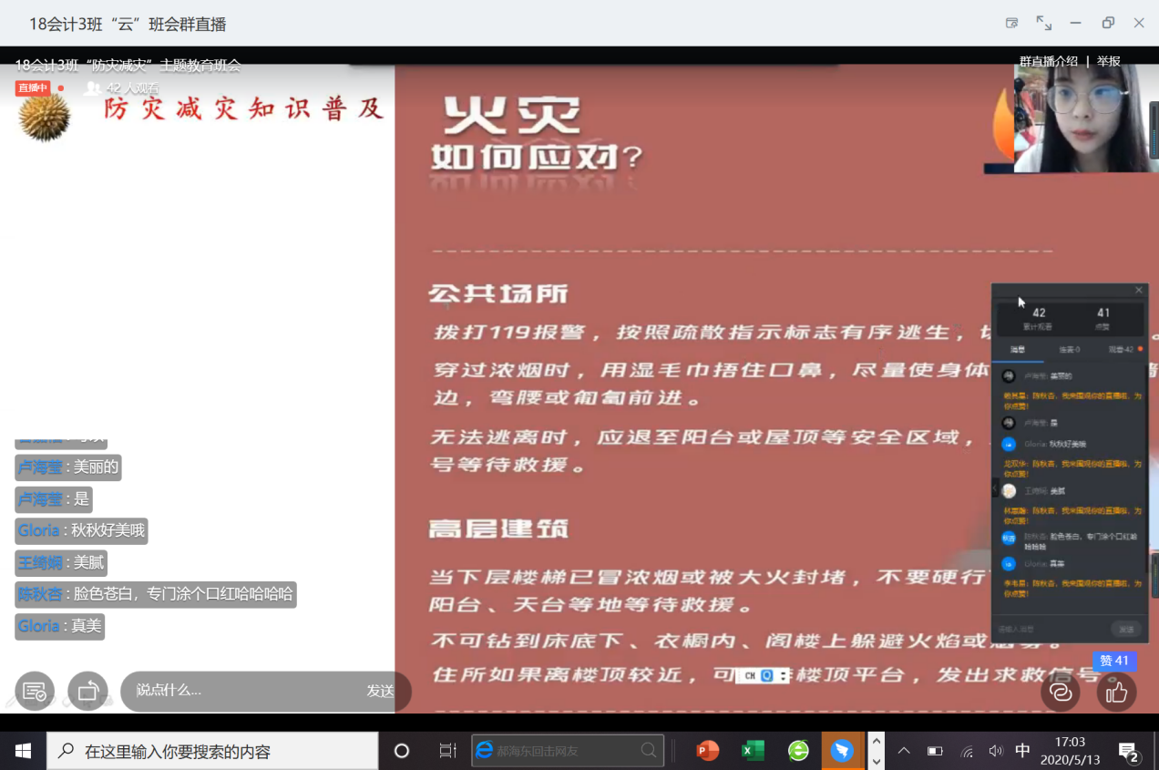
Task: Collapse the dark chat panel with left arrow
Action: click(x=995, y=489)
